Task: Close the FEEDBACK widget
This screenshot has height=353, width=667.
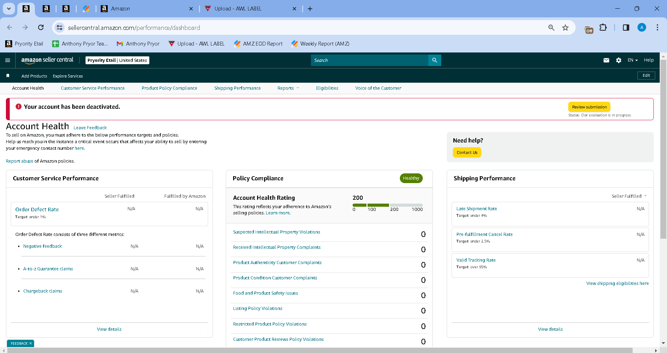Action: (x=31, y=343)
